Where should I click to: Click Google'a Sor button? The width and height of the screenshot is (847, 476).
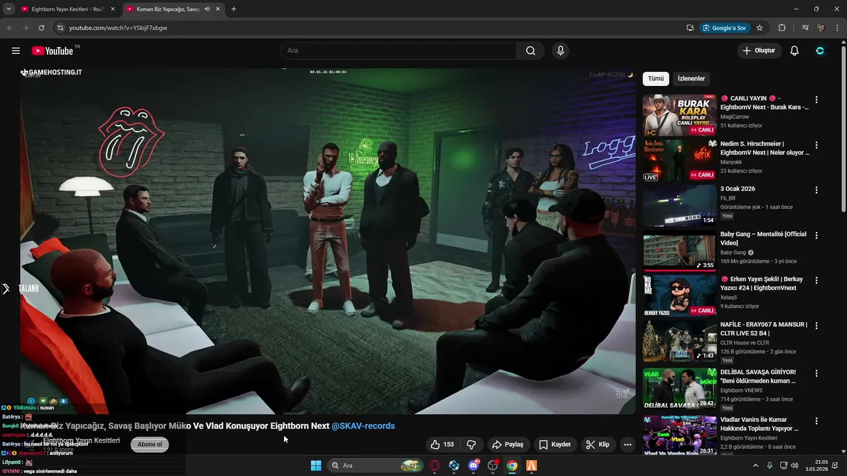coord(725,28)
